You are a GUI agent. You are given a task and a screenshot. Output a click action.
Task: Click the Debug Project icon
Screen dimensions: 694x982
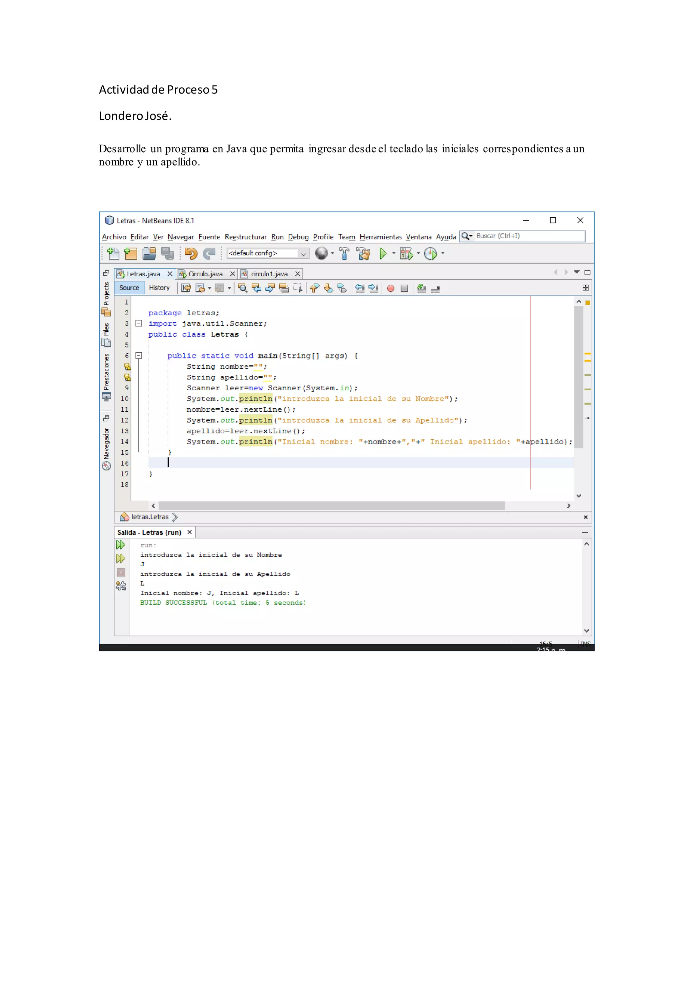click(x=406, y=254)
